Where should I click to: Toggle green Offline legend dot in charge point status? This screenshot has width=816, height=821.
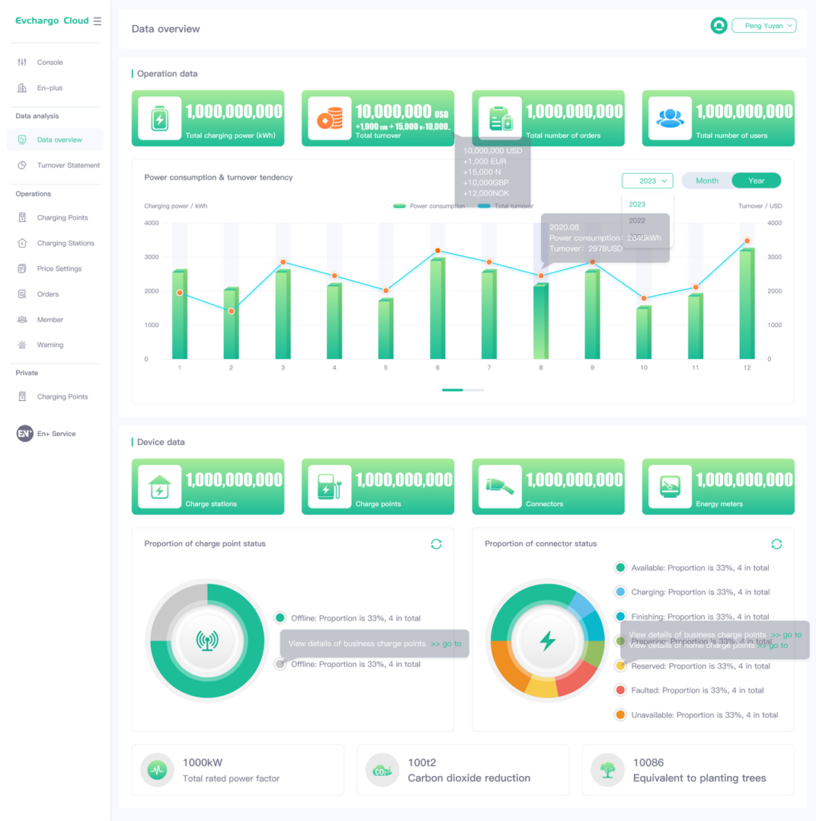tap(280, 618)
